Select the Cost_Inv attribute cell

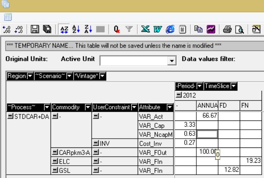pyautogui.click(x=156, y=144)
